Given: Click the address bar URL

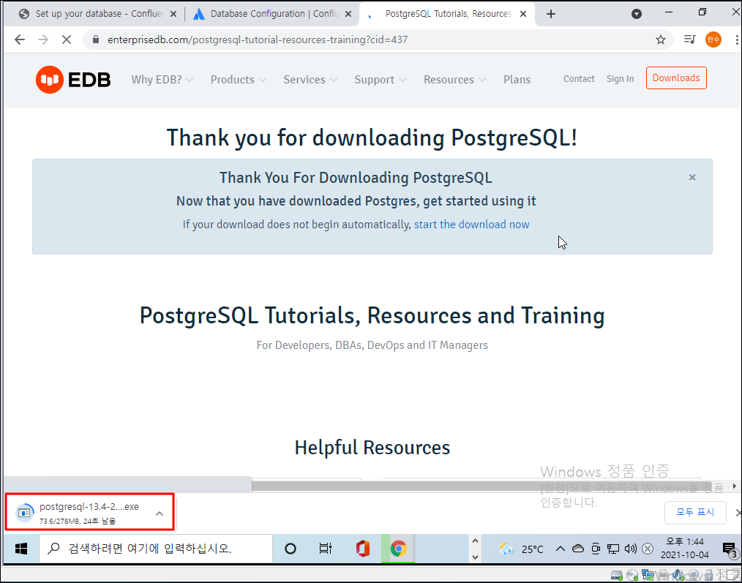Looking at the screenshot, I should pos(258,40).
